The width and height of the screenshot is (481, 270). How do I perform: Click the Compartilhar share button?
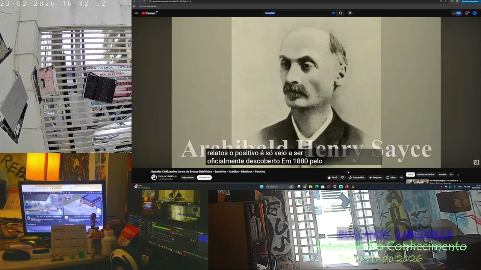click(x=357, y=178)
